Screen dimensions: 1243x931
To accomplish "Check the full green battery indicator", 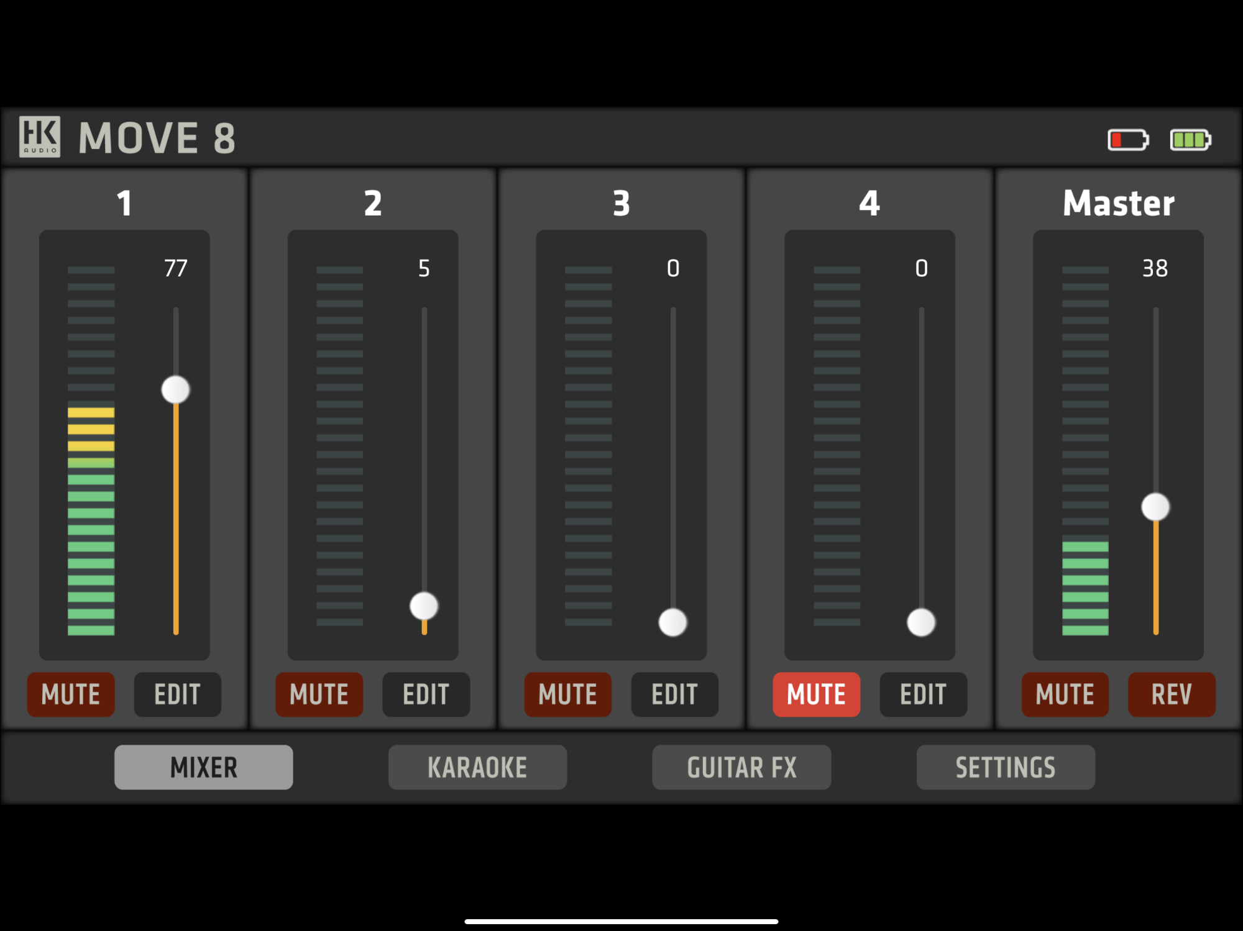I will (1190, 140).
